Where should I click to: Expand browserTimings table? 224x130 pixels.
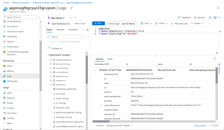coord(51,64)
